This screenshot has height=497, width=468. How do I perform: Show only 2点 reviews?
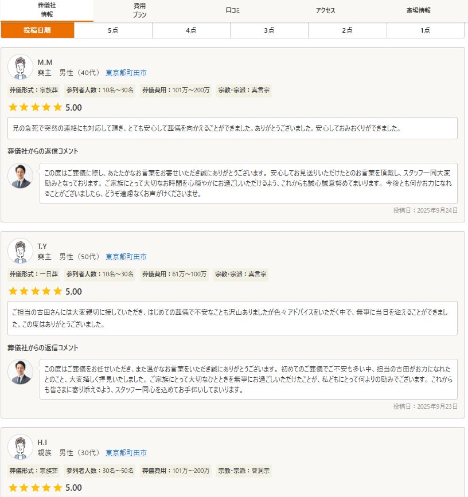click(x=347, y=30)
